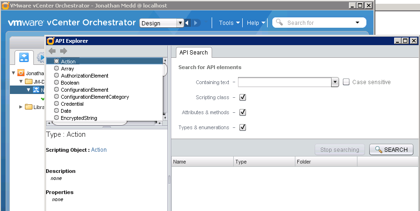Select AuthorizationElement in the type list
This screenshot has height=211, width=420.
(x=104, y=76)
